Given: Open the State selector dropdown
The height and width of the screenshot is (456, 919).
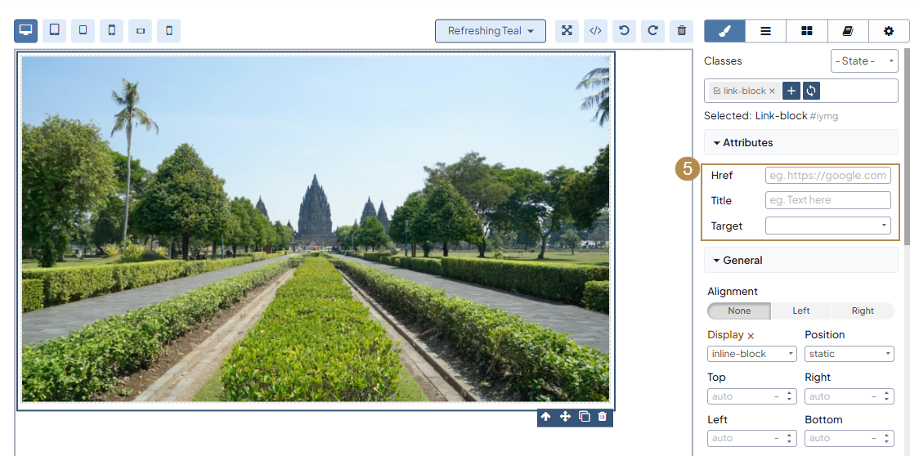Looking at the screenshot, I should (x=864, y=61).
